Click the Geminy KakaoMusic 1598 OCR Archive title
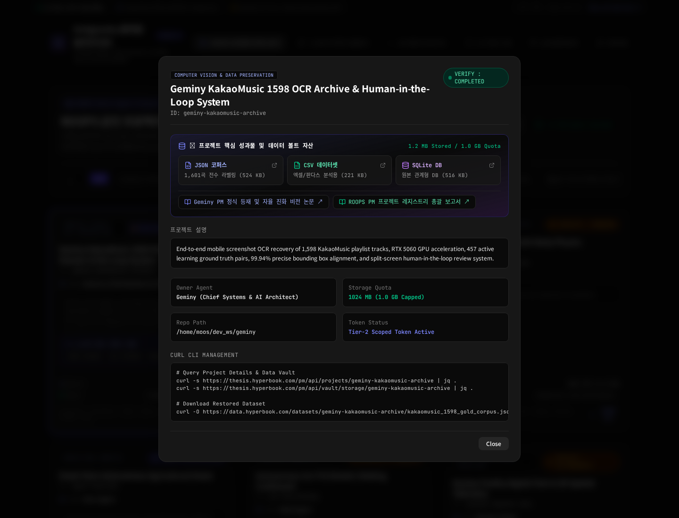Screen dimensions: 679x518 coord(300,96)
